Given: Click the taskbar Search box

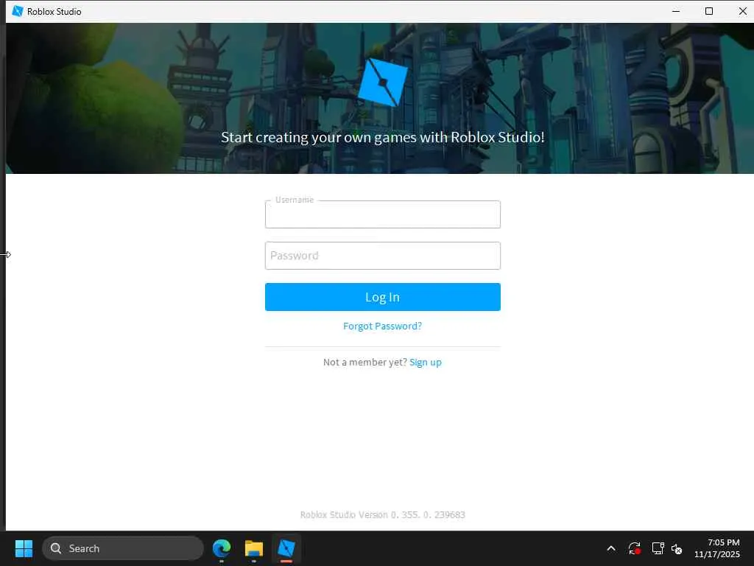Looking at the screenshot, I should 123,548.
